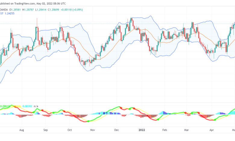Select the Mar date axis label

(x=186, y=130)
